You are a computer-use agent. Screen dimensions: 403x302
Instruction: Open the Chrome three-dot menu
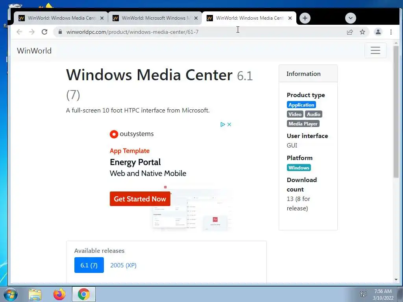391,32
